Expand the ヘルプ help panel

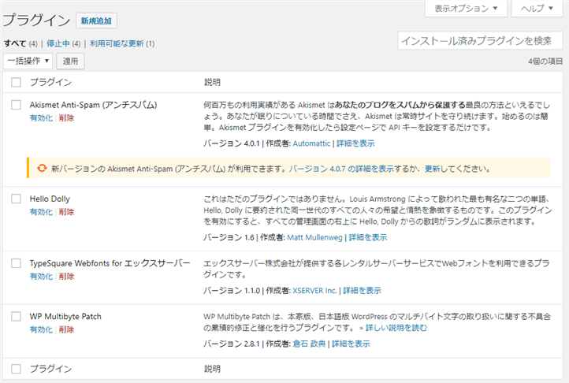[537, 9]
